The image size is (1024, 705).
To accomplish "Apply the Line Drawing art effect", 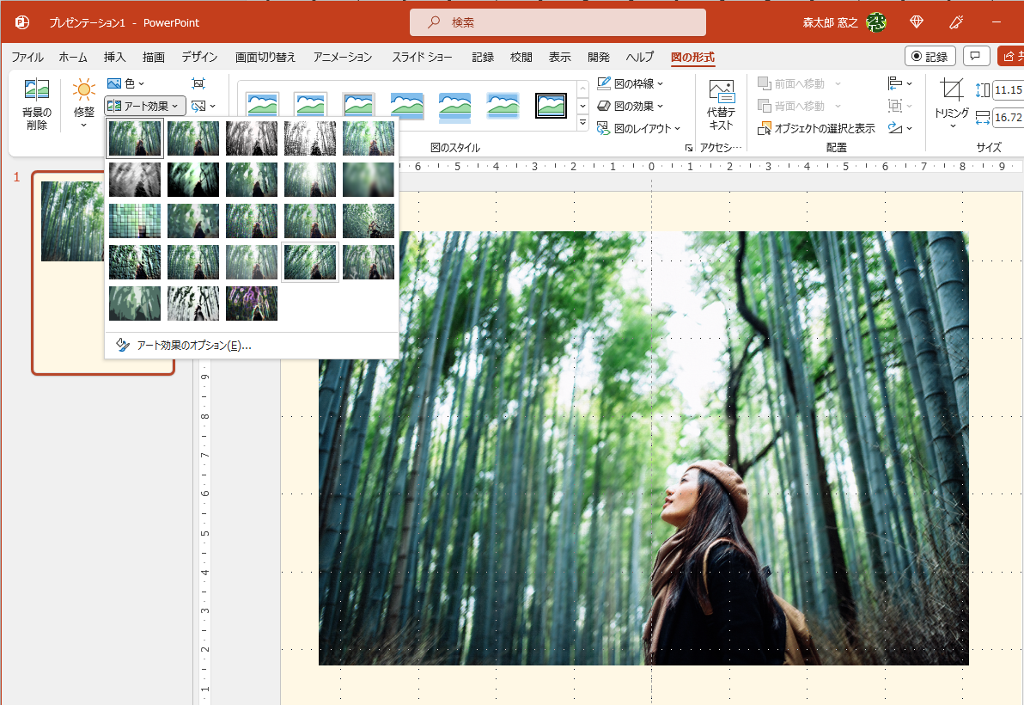I will tap(369, 138).
